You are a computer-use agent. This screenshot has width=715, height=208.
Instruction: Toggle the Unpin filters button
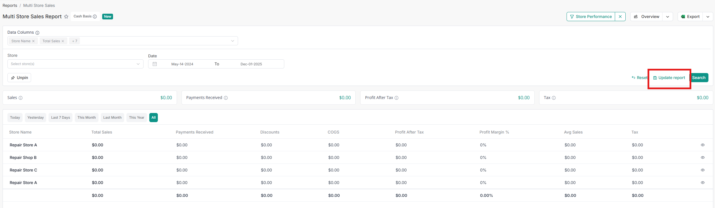(x=19, y=78)
